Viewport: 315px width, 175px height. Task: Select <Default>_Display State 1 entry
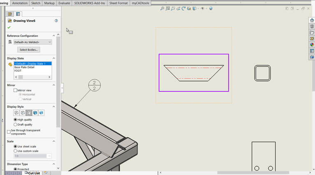(x=33, y=64)
